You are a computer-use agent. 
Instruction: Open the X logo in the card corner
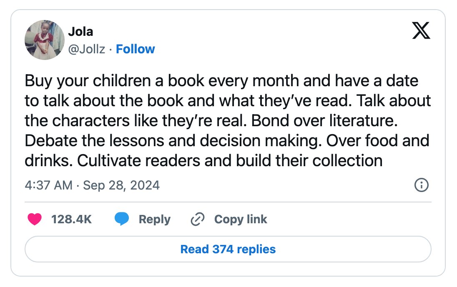point(421,30)
